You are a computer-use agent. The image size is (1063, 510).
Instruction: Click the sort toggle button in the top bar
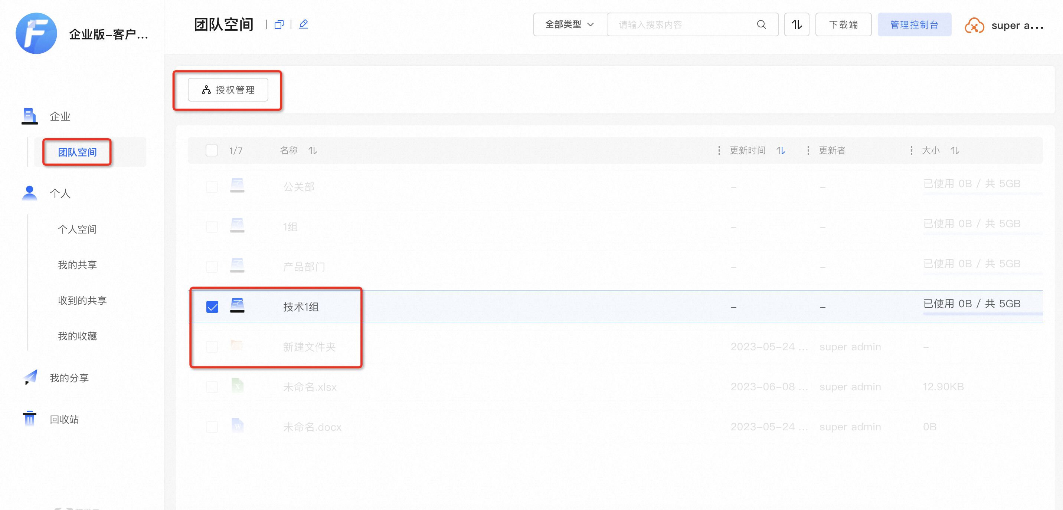pyautogui.click(x=796, y=25)
